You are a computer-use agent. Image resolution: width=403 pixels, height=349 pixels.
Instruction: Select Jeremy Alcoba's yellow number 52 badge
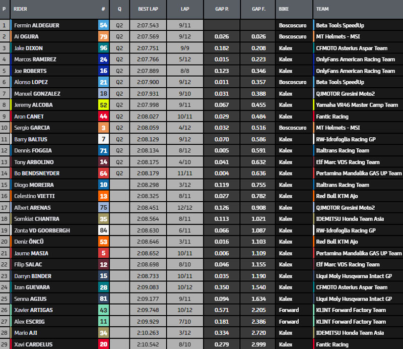pyautogui.click(x=103, y=105)
